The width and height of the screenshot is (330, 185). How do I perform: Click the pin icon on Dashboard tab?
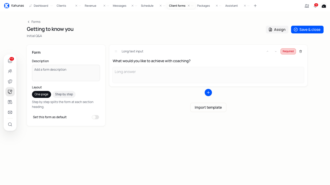tap(31, 6)
